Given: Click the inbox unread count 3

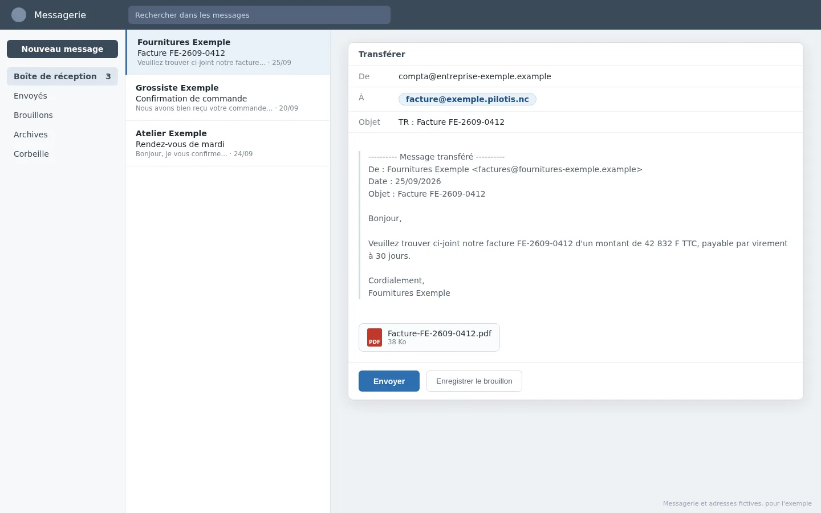Looking at the screenshot, I should pos(108,76).
